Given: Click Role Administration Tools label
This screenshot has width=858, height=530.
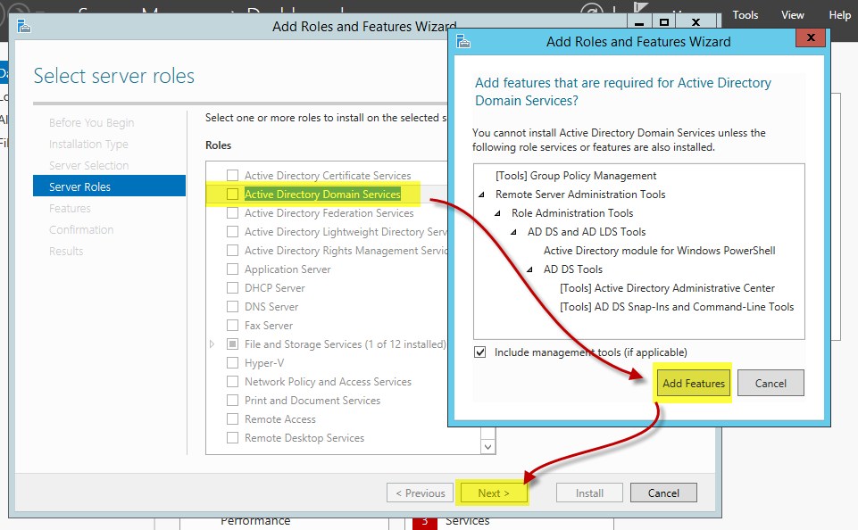Looking at the screenshot, I should point(572,212).
